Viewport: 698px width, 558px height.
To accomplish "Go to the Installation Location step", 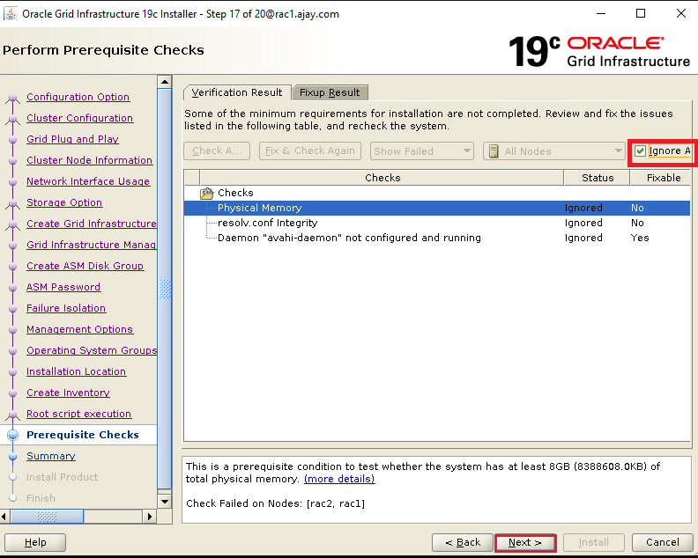I will (76, 371).
